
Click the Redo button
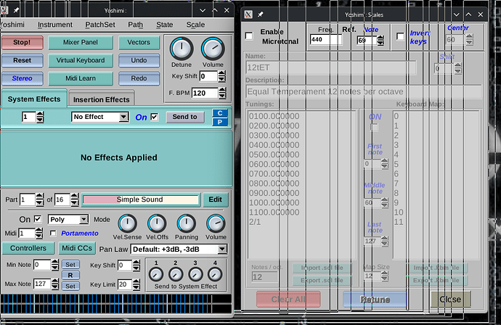click(x=139, y=78)
